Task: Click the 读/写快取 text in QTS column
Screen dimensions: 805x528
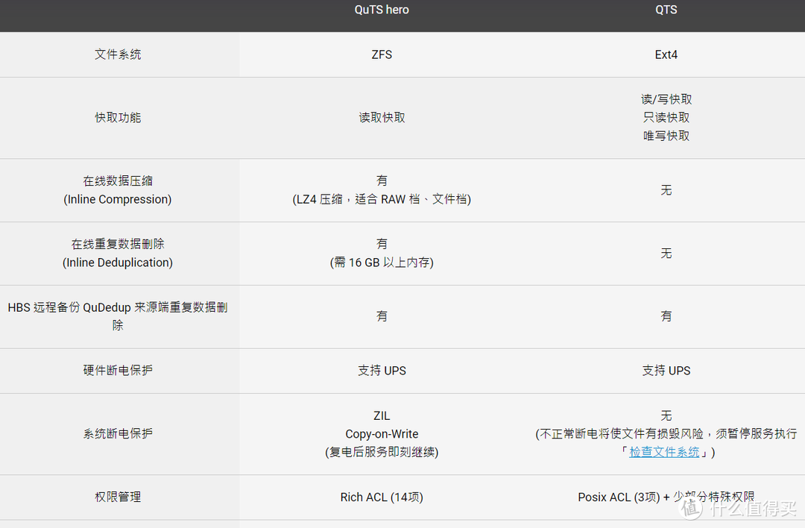Action: point(666,99)
